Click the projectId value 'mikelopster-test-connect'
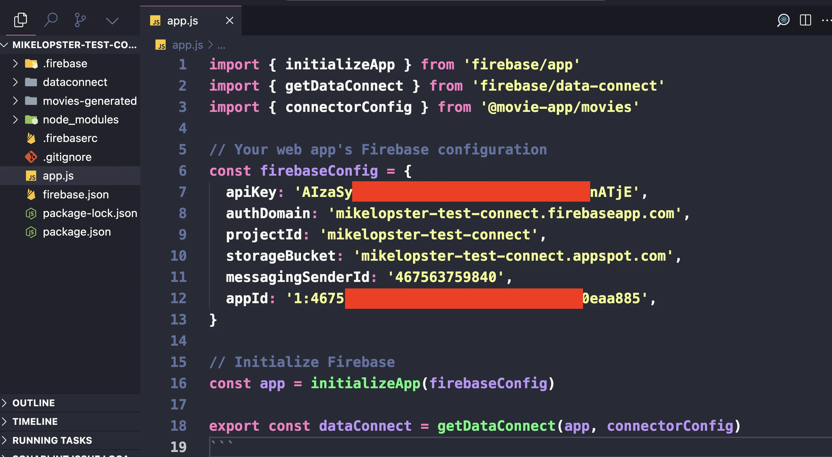Image resolution: width=832 pixels, height=457 pixels. [x=429, y=234]
